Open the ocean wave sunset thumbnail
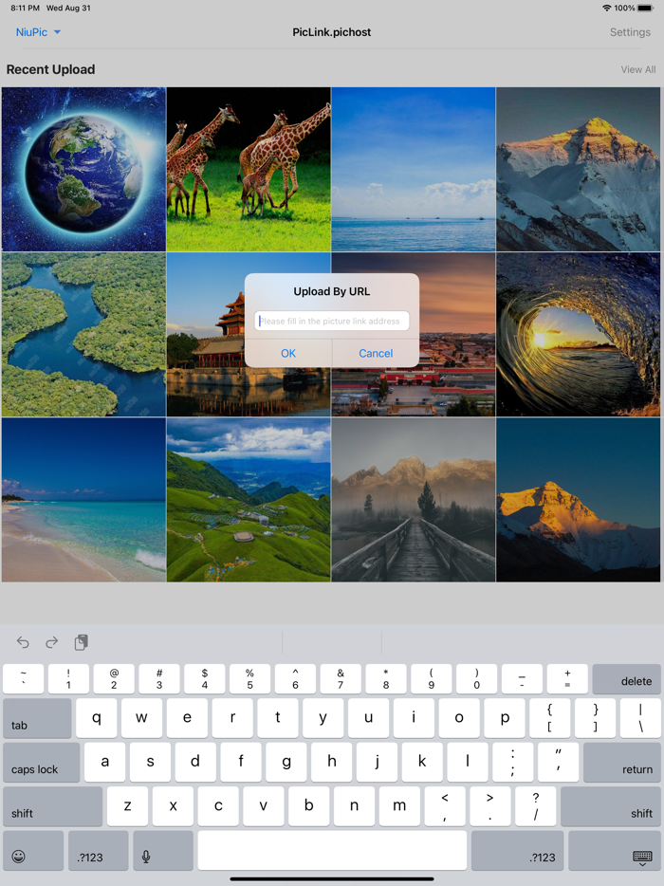 pyautogui.click(x=578, y=335)
